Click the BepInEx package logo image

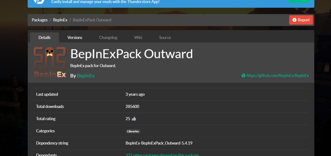point(50,62)
